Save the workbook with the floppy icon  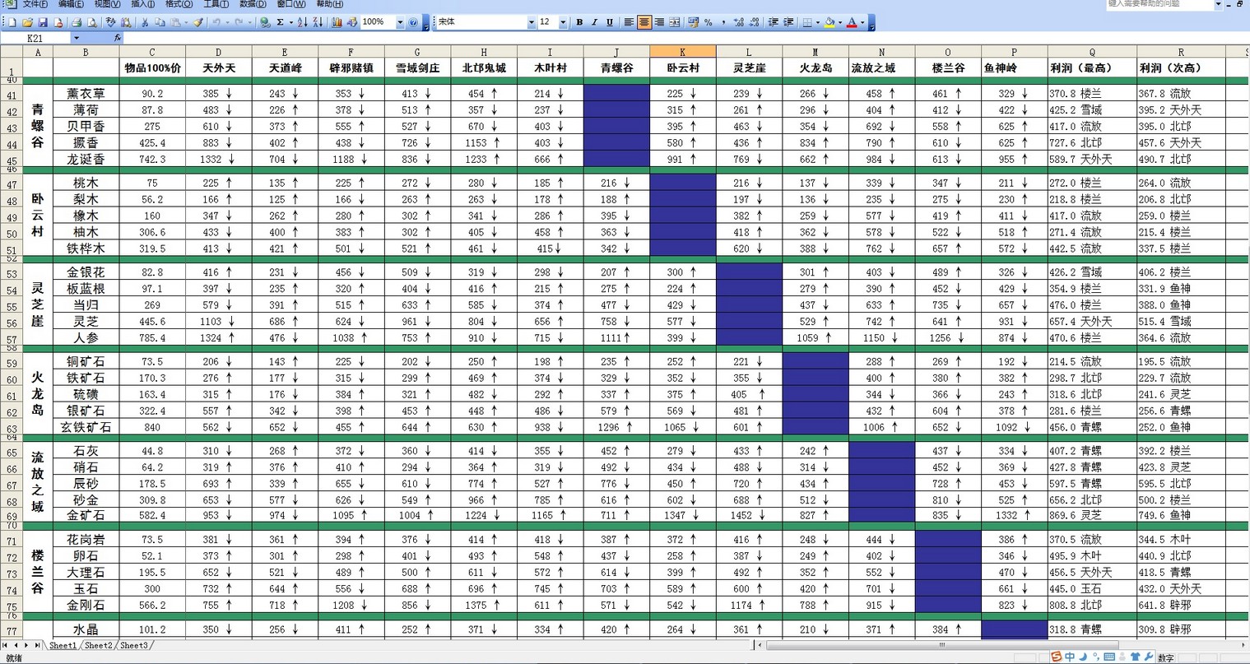(43, 22)
